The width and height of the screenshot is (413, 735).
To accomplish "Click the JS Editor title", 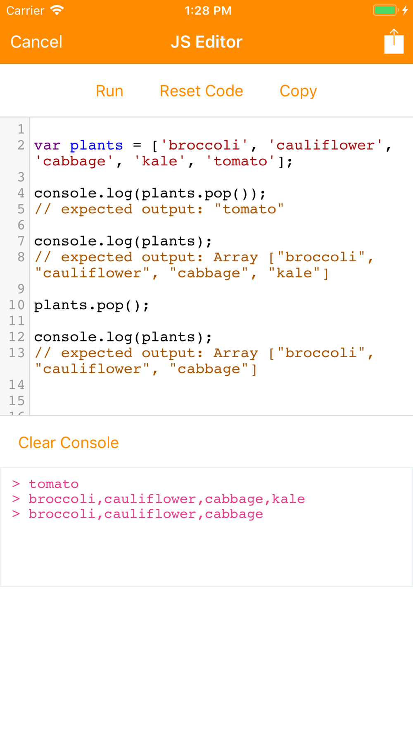I will (206, 42).
